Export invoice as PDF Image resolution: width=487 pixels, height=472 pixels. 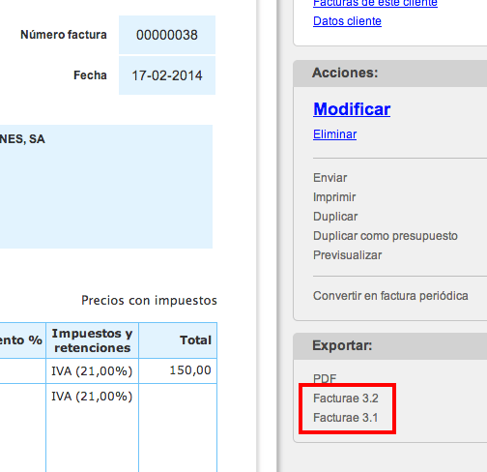point(325,378)
